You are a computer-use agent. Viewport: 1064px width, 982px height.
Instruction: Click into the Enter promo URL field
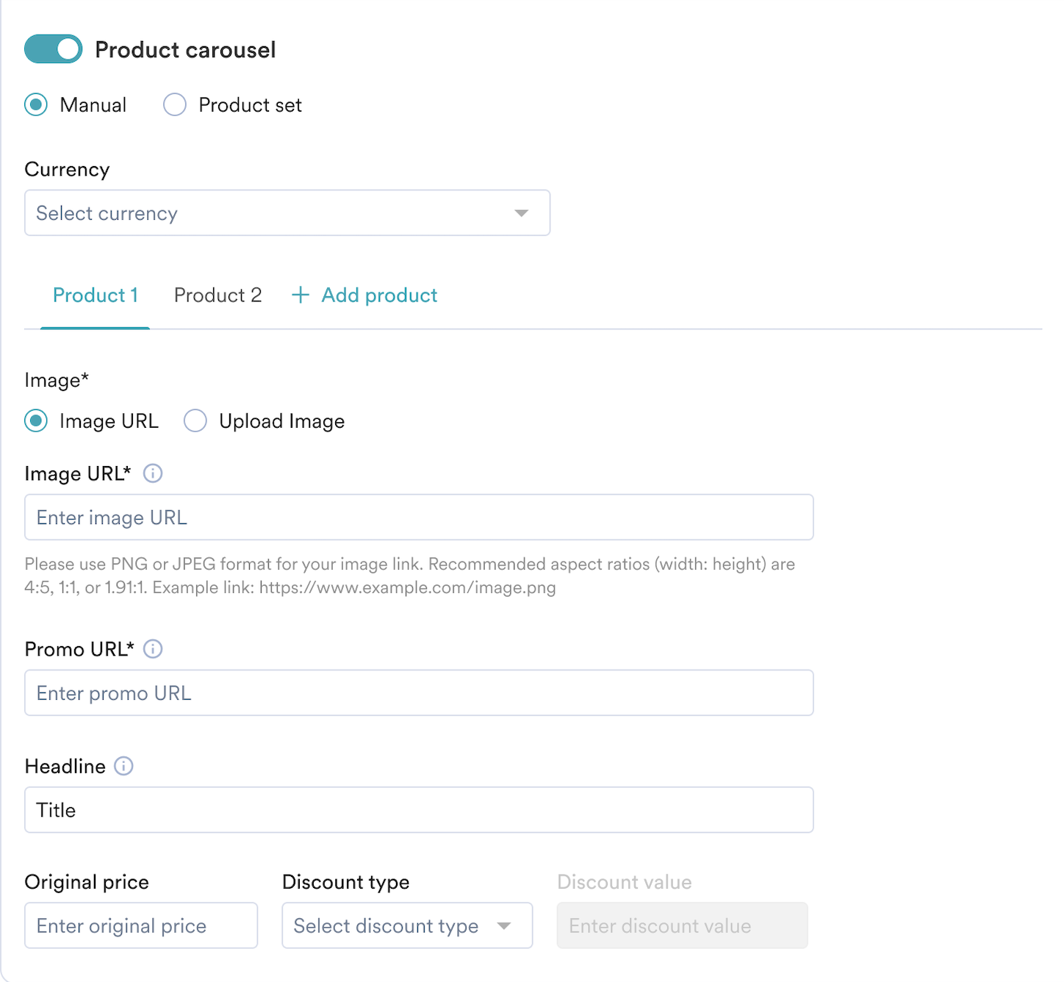(419, 693)
